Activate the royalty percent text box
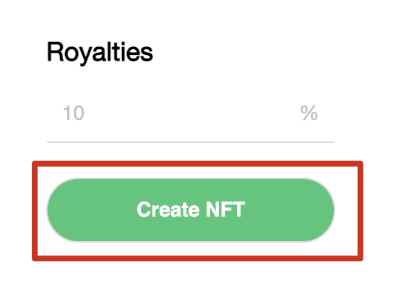Viewport: 406px width, 283px height. coord(191,114)
